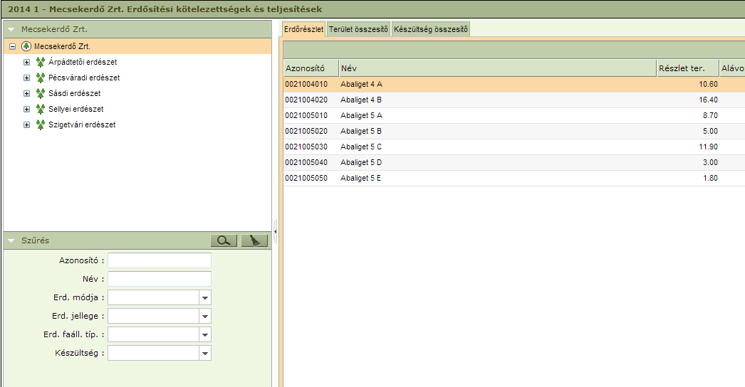The height and width of the screenshot is (387, 745).
Task: Click identifier 0021005040
Action: [x=306, y=162]
